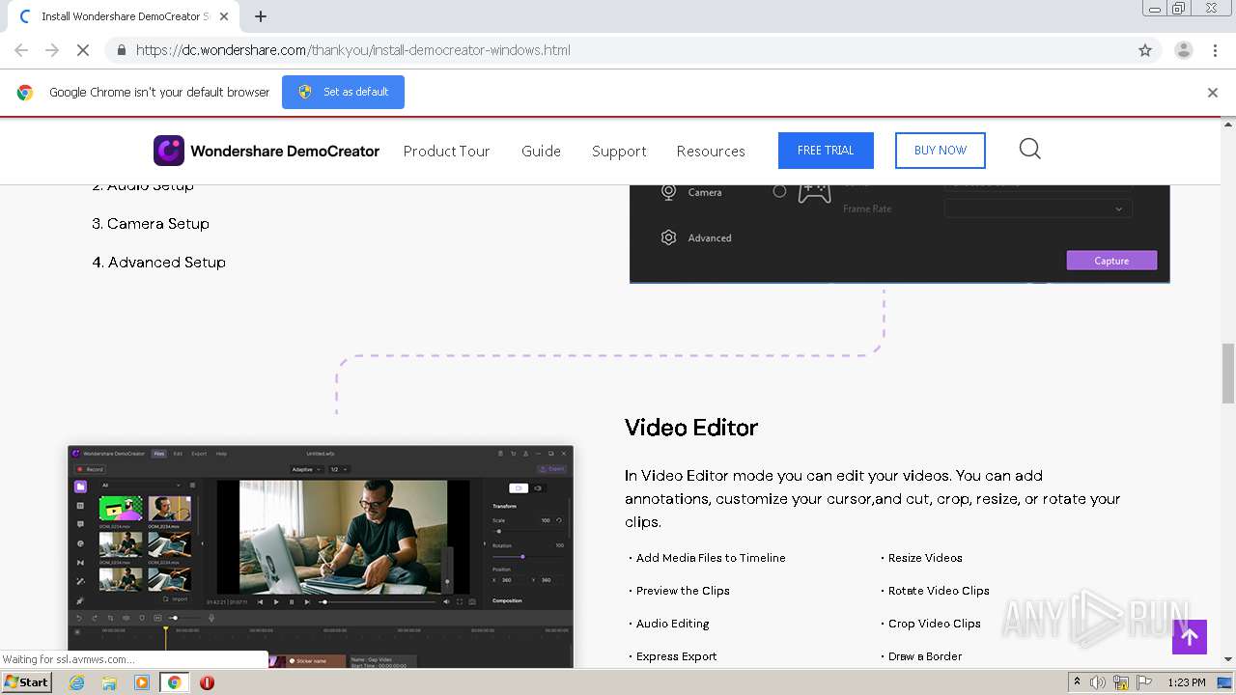
Task: Click Set as default button
Action: tap(343, 92)
